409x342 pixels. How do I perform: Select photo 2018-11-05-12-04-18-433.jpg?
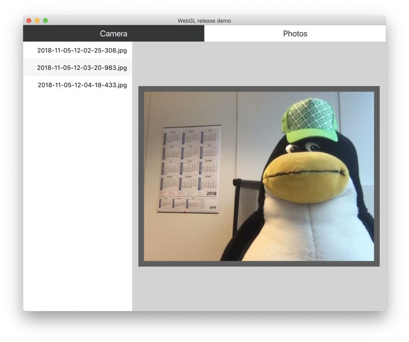pos(78,85)
